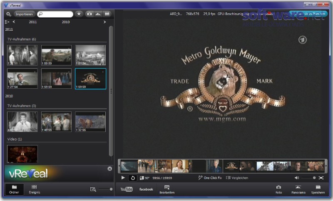
Task: Toggle the favorites star filter
Action: click(x=79, y=14)
